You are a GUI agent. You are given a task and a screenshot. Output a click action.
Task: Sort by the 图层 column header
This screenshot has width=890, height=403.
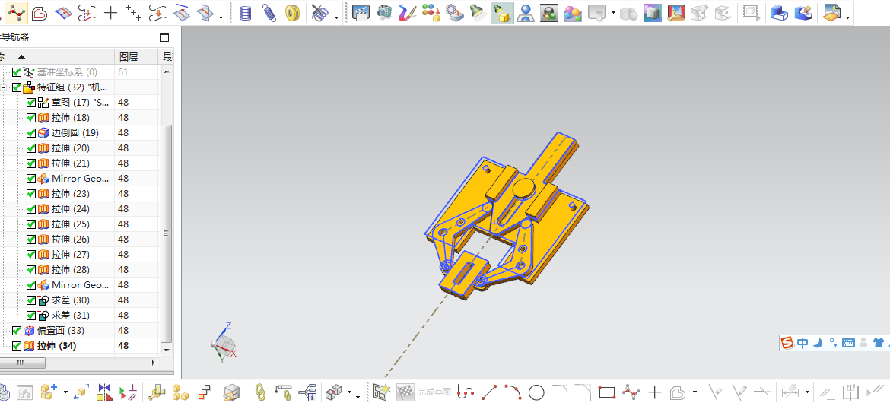point(136,57)
